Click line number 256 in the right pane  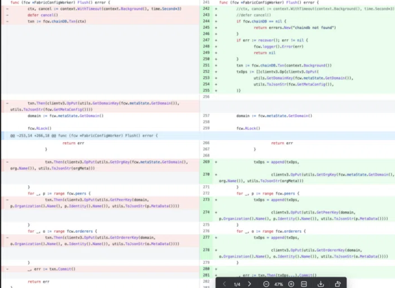click(207, 97)
